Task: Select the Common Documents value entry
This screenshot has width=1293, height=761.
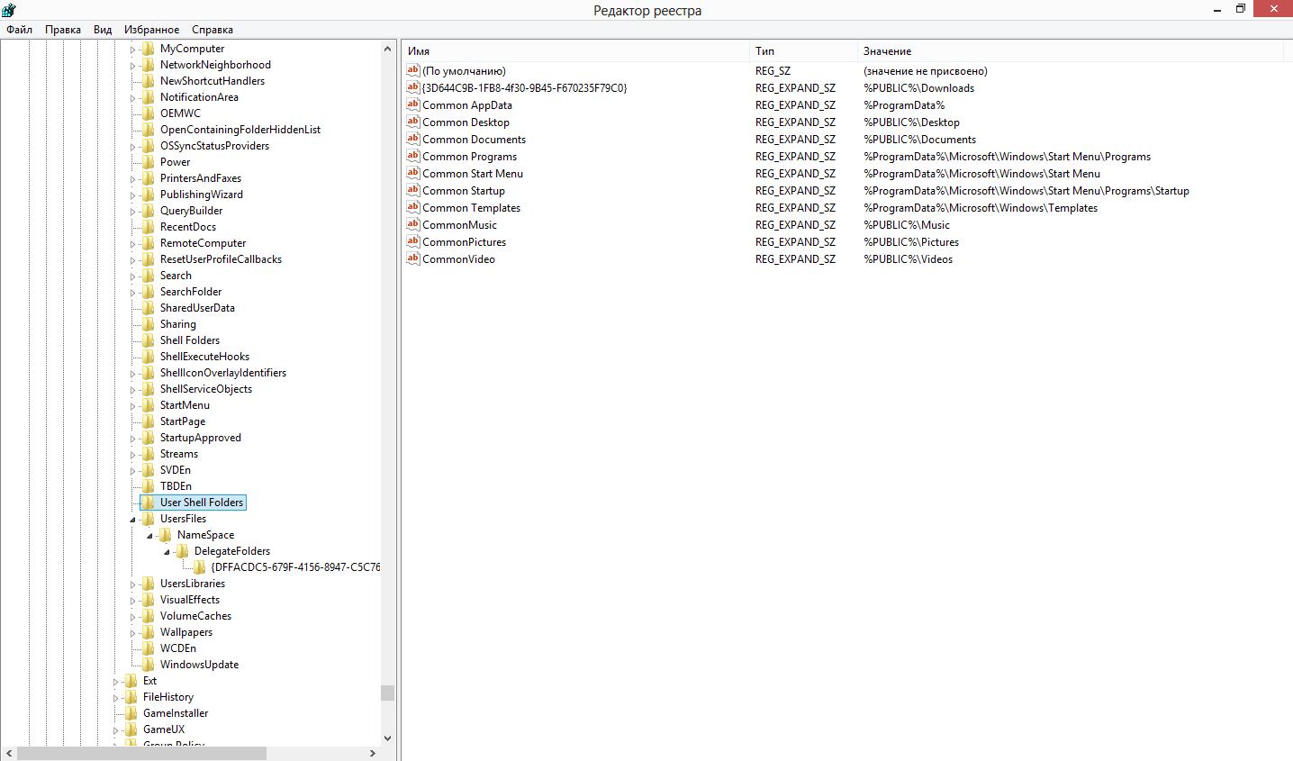Action: (x=474, y=140)
